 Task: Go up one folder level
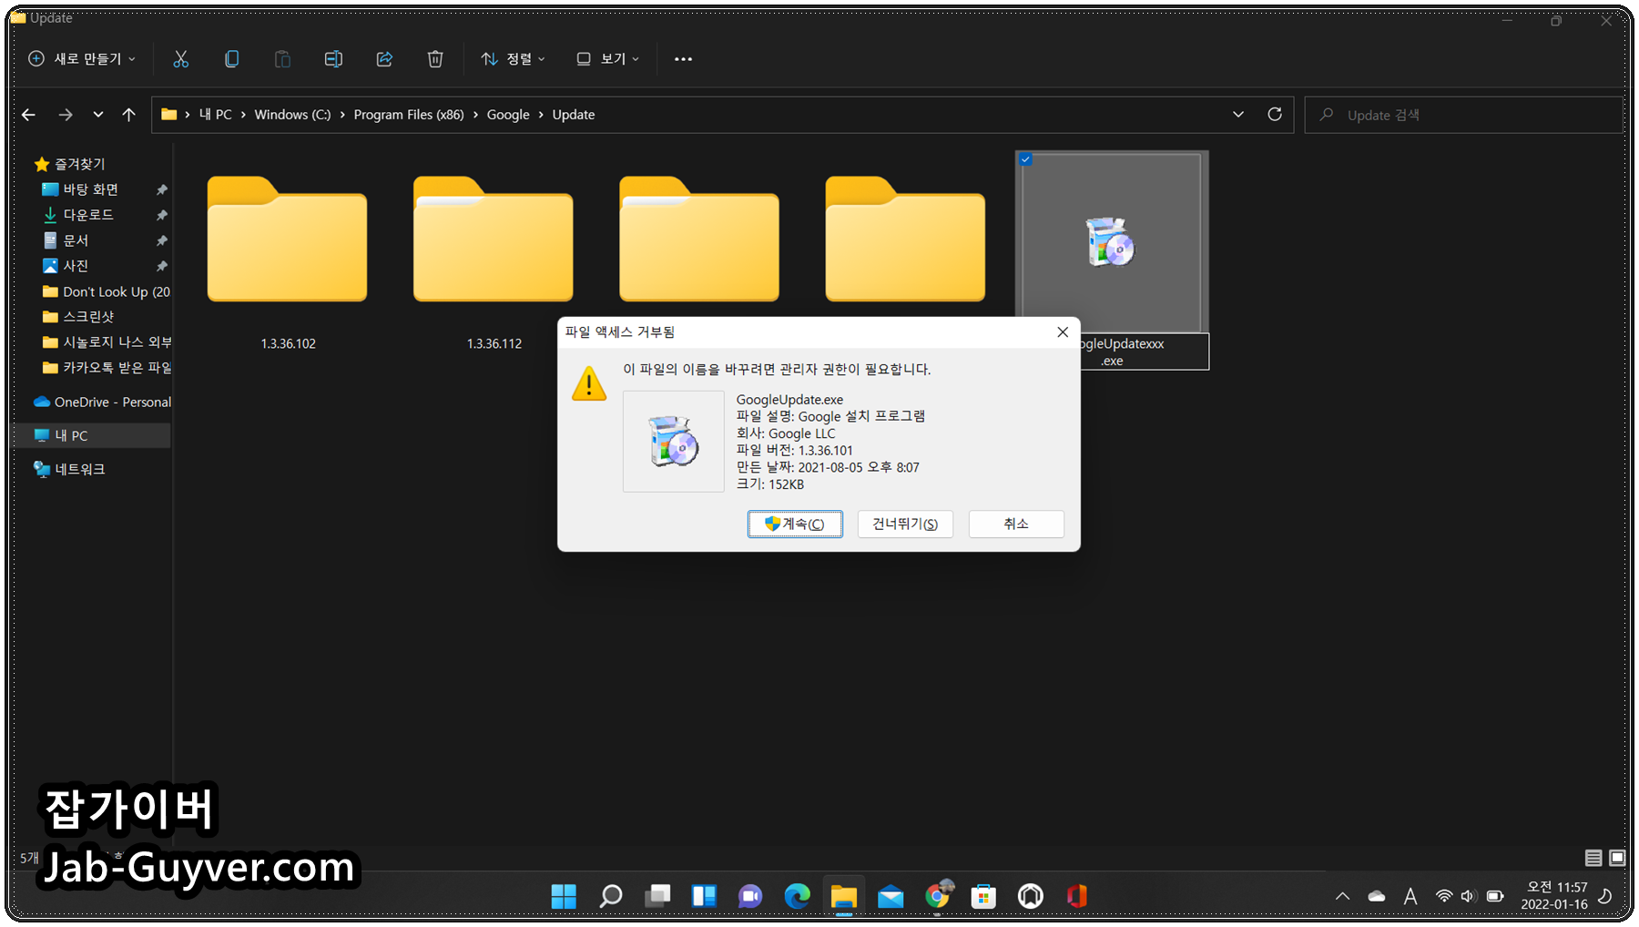coord(128,115)
